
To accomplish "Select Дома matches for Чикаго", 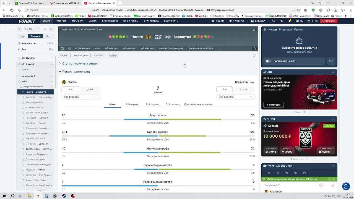I will click(90, 89).
